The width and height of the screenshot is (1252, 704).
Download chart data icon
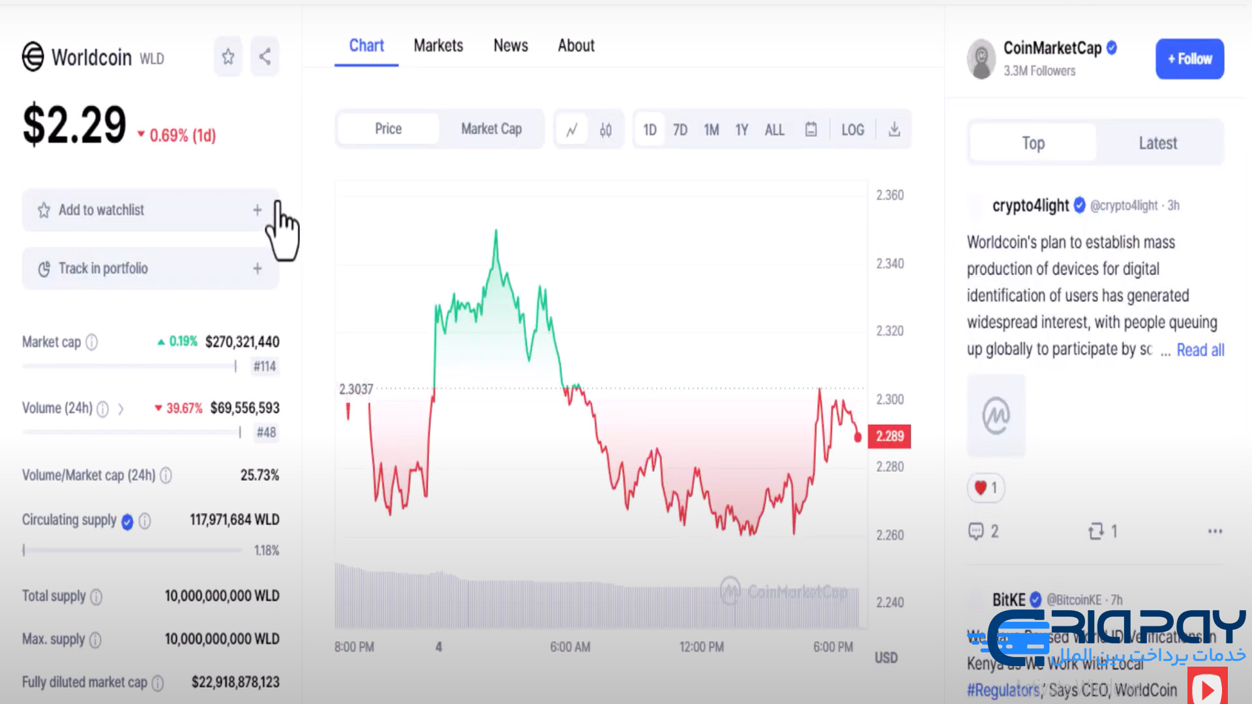[895, 129]
